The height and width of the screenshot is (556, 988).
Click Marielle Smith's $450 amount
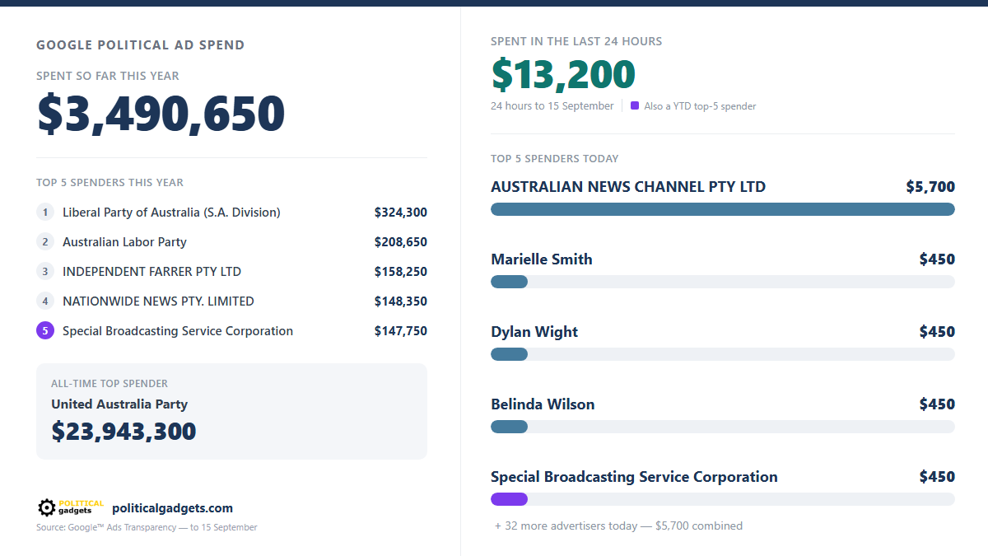(937, 259)
